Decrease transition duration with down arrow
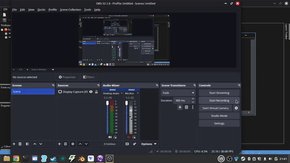Image resolution: width=290 pixels, height=163 pixels. click(193, 102)
